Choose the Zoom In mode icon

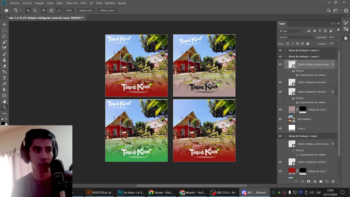pyautogui.click(x=28, y=10)
